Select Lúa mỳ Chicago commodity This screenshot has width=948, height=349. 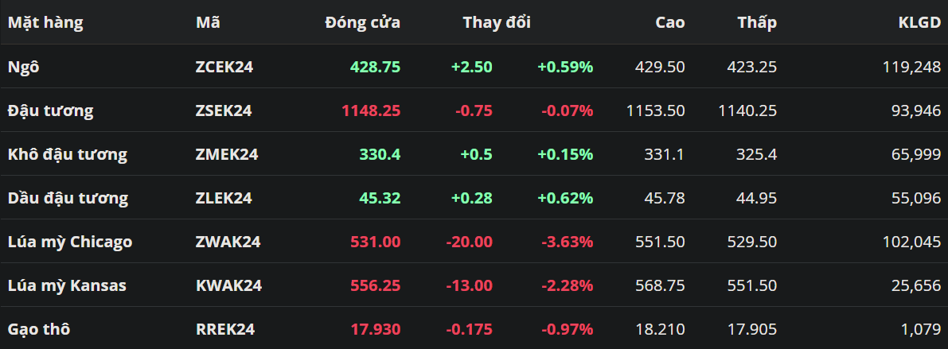pyautogui.click(x=70, y=242)
